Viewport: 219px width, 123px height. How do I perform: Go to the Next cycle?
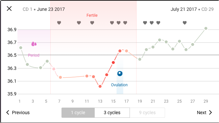click(205, 113)
